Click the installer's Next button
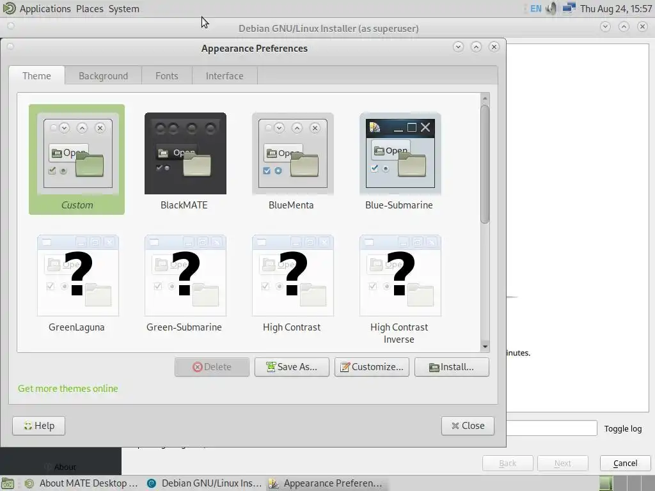655x491 pixels. (x=563, y=463)
